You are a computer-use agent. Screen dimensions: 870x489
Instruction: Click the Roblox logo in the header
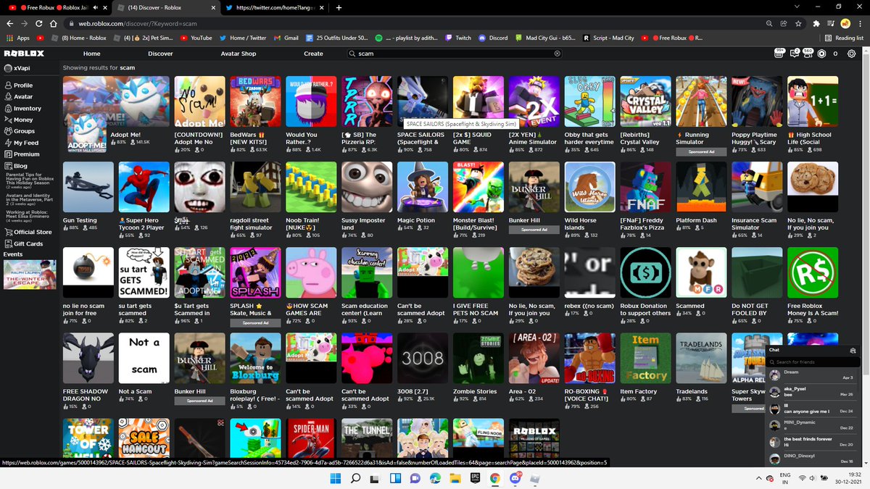[x=24, y=54]
